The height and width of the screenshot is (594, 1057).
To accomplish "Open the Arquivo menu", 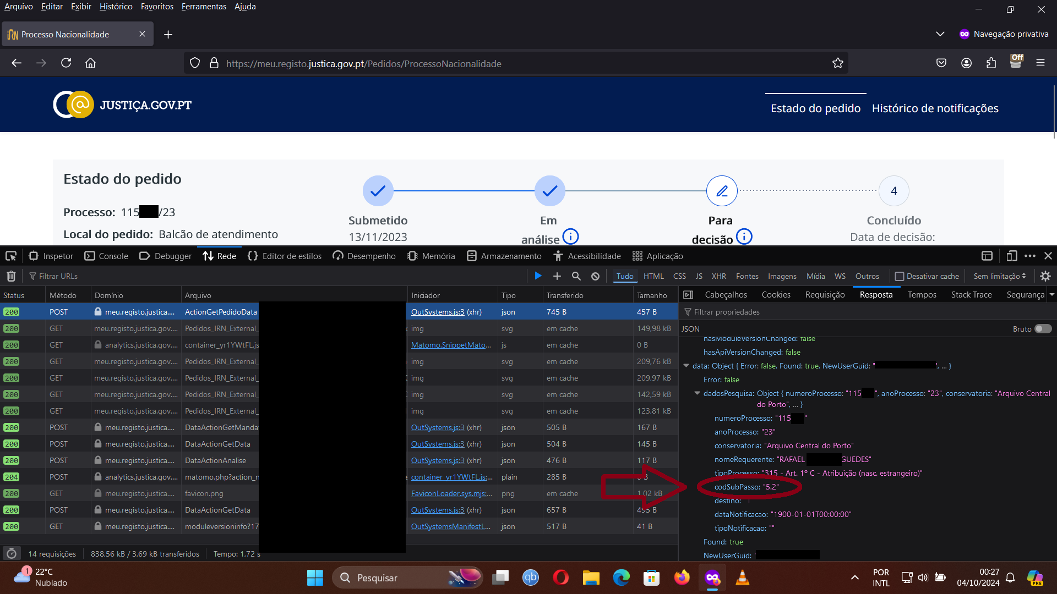I will pos(19,7).
